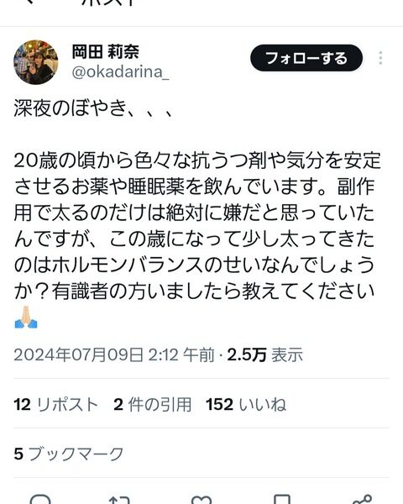The width and height of the screenshot is (403, 504).
Task: View the 2 件の引用 quotes
Action: pos(152,404)
